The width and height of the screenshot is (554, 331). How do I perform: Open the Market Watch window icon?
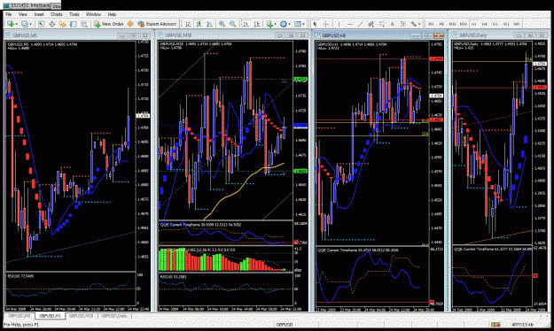point(41,24)
